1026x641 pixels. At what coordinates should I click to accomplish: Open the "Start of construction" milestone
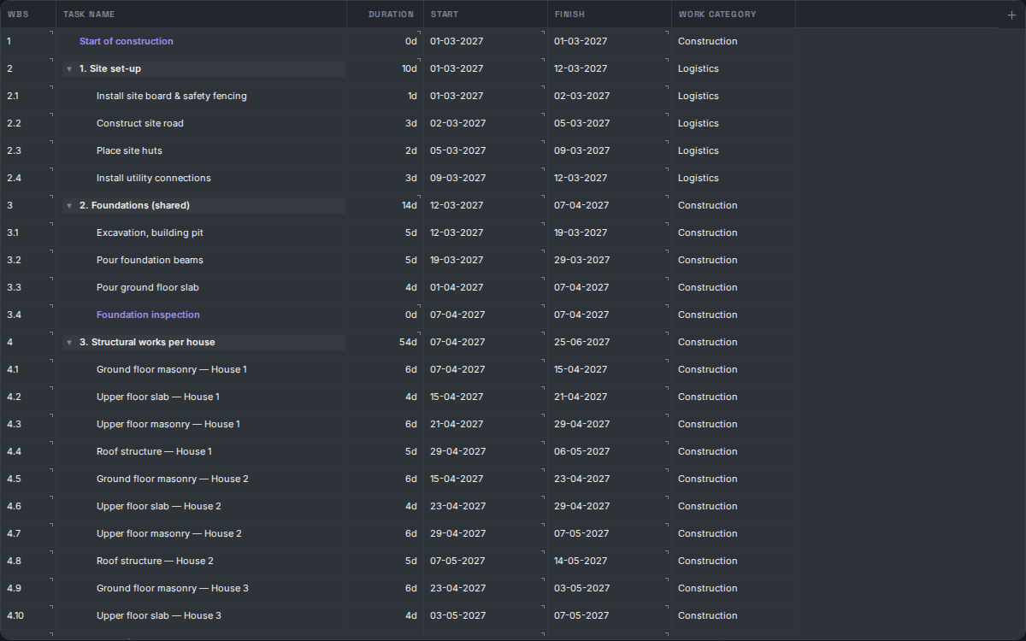127,41
